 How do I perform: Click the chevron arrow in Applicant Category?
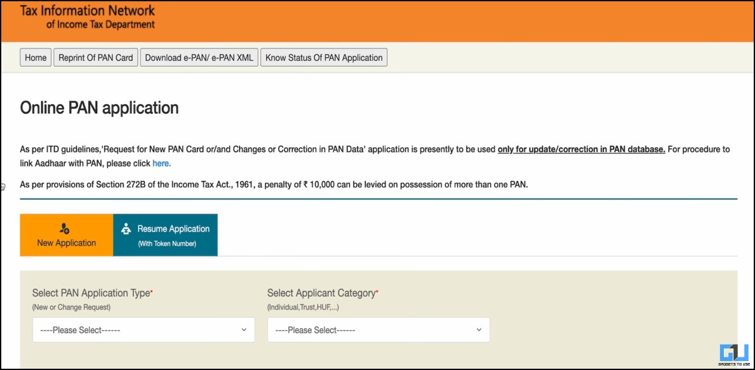pyautogui.click(x=479, y=330)
